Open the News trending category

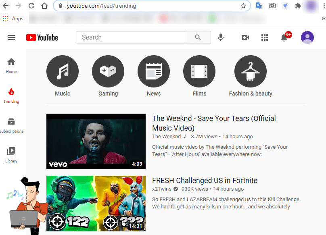[154, 76]
